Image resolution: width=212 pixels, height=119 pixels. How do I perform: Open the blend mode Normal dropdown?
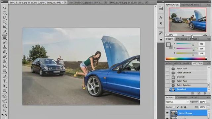pyautogui.click(x=177, y=102)
